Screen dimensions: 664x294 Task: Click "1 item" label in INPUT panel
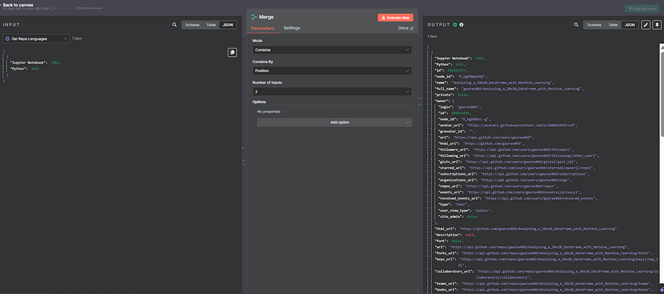[x=77, y=39]
